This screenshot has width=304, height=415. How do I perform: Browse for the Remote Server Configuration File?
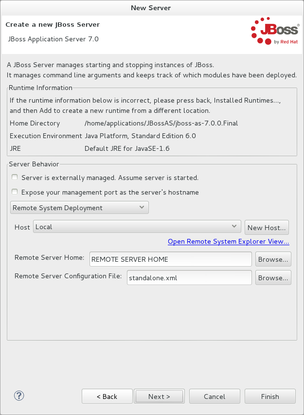coord(273,277)
